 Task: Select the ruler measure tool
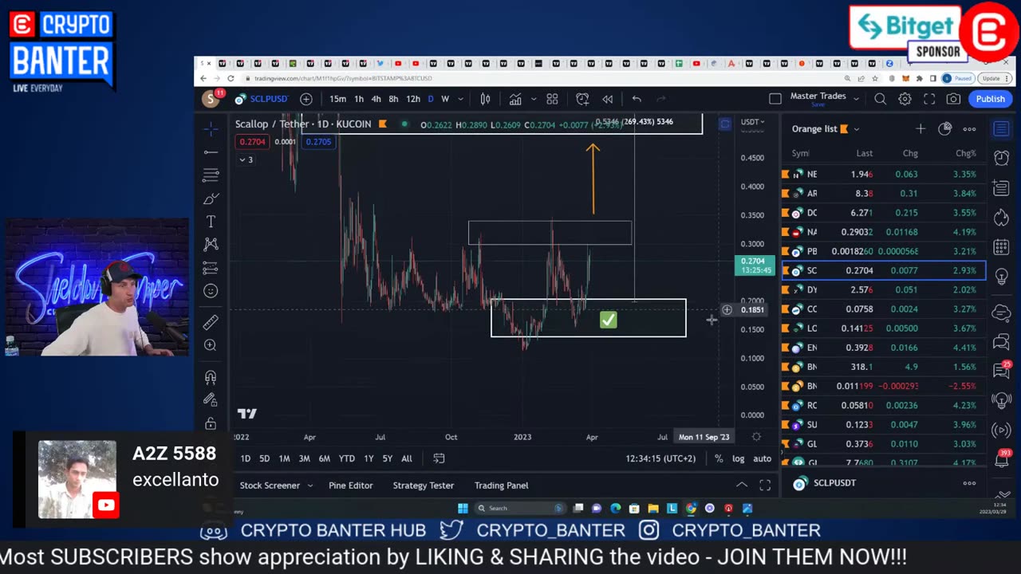[x=211, y=322]
